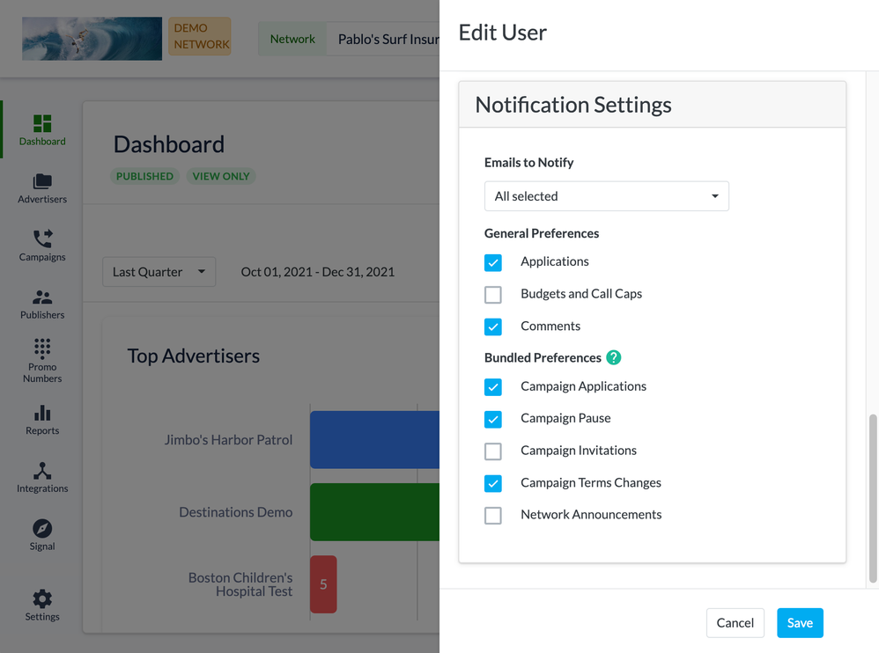
Task: Open Signal compass icon
Action: tap(42, 529)
